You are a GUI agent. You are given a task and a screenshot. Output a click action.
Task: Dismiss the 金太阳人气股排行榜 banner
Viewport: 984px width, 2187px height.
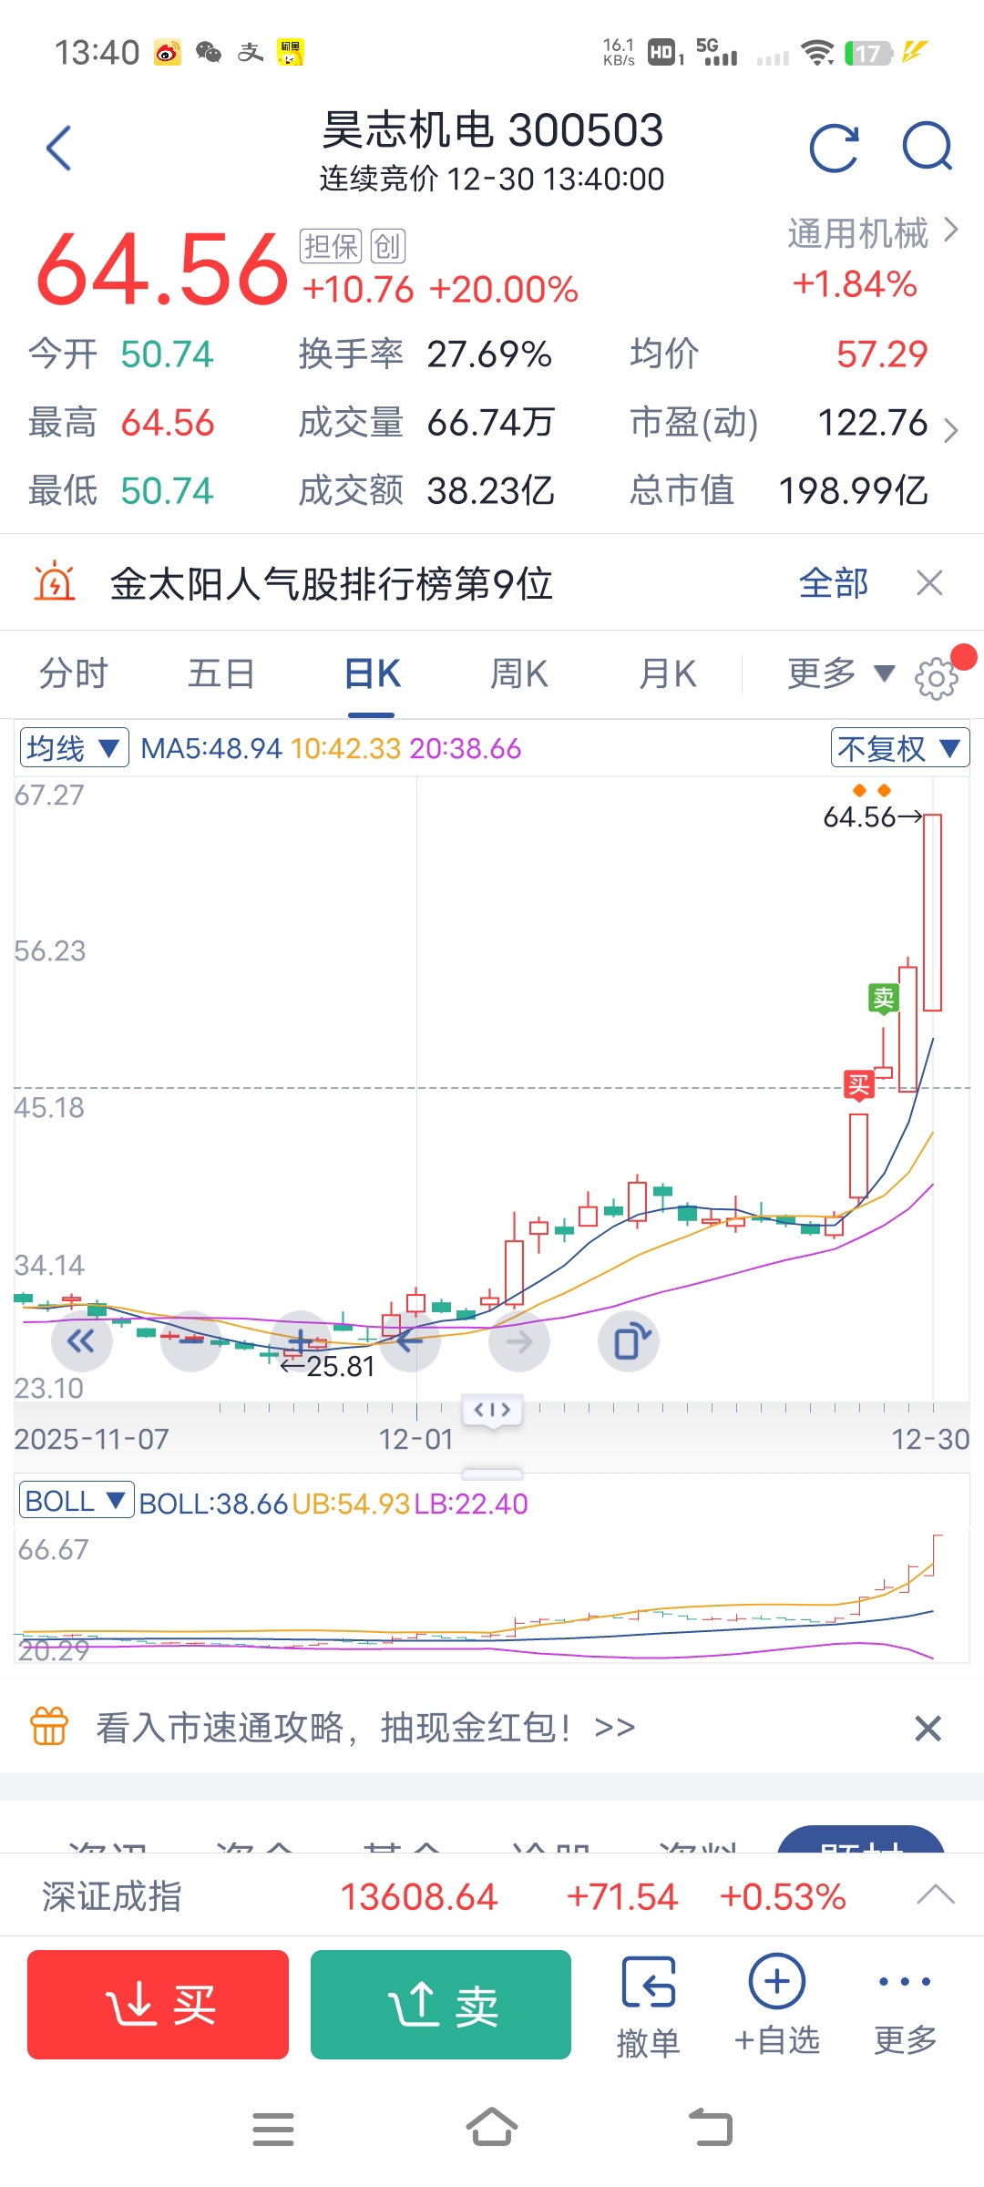click(x=929, y=582)
